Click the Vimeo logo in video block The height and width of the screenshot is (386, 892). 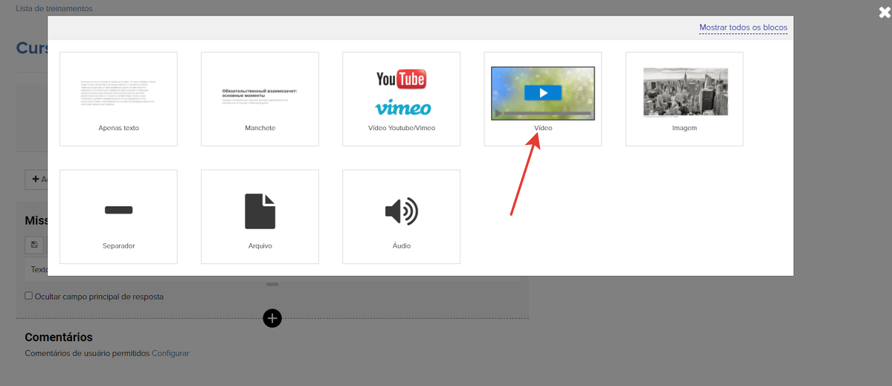coord(402,108)
